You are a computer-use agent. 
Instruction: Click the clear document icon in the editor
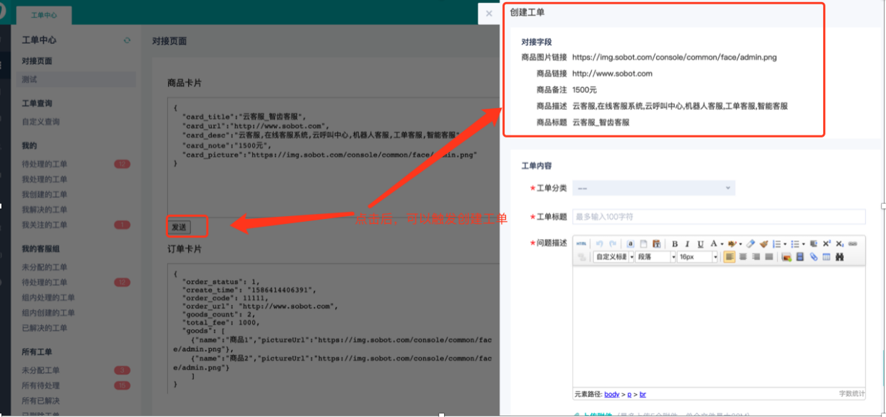pos(644,243)
